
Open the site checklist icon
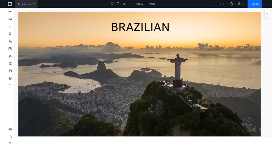[x=10, y=129]
